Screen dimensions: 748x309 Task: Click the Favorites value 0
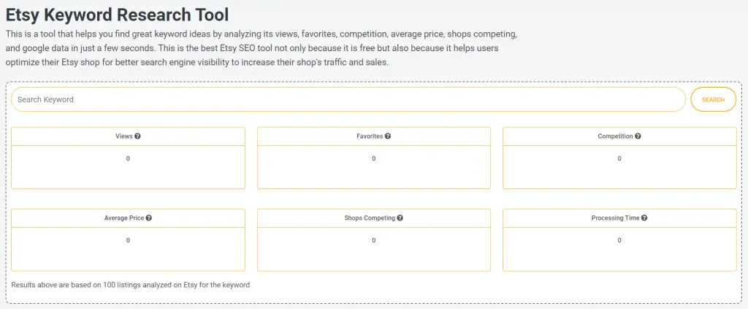(373, 159)
